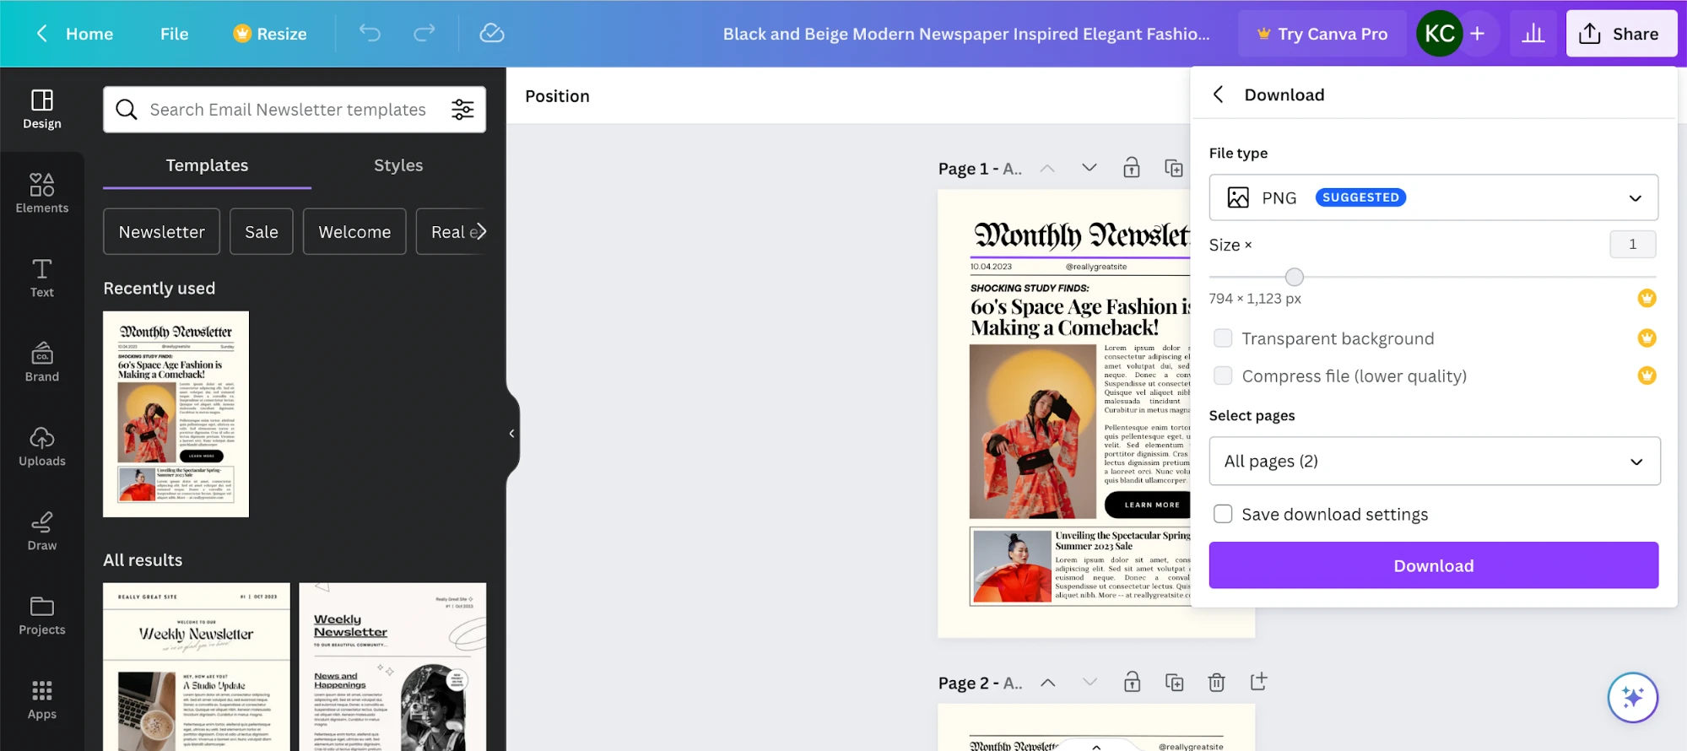Image resolution: width=1687 pixels, height=751 pixels.
Task: Open the PNG file type dropdown
Action: pos(1433,197)
